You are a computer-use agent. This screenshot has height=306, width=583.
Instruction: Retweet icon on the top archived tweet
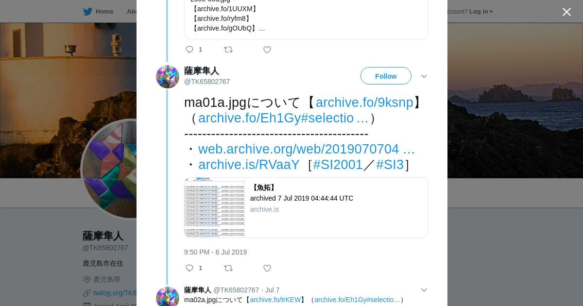pos(228,50)
